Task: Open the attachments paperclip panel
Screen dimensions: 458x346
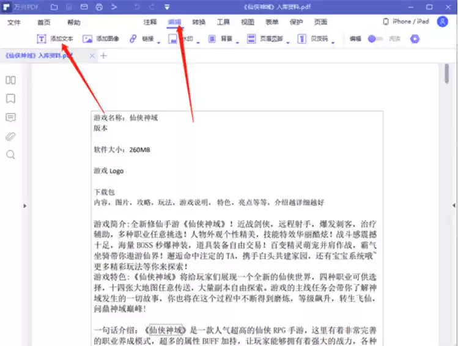Action: pyautogui.click(x=10, y=136)
